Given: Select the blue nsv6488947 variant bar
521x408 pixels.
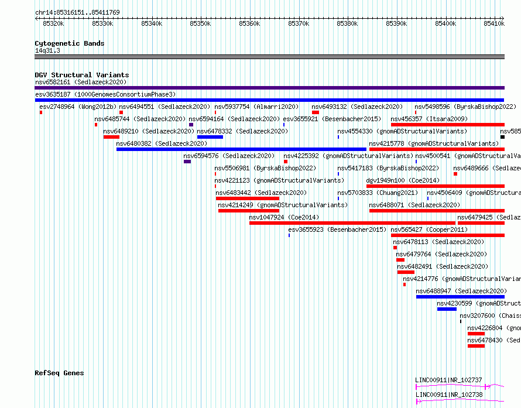Looking at the screenshot, I should 461,297.
